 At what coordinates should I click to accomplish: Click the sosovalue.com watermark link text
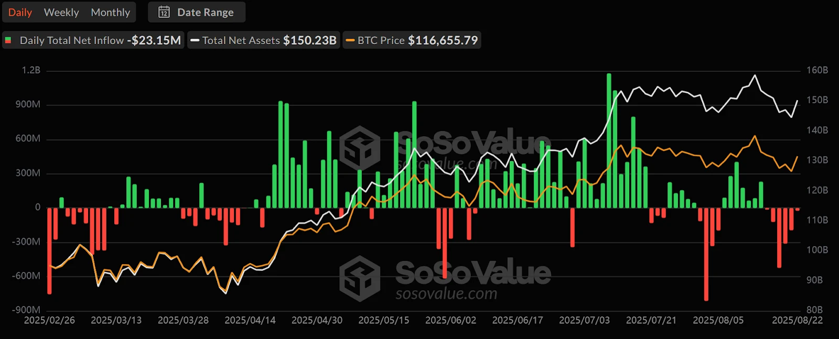(446, 294)
